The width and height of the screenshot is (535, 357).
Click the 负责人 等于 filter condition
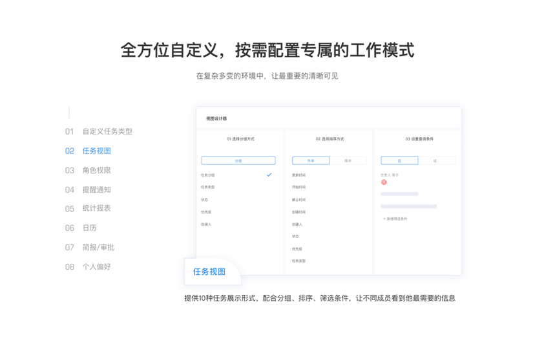point(390,175)
